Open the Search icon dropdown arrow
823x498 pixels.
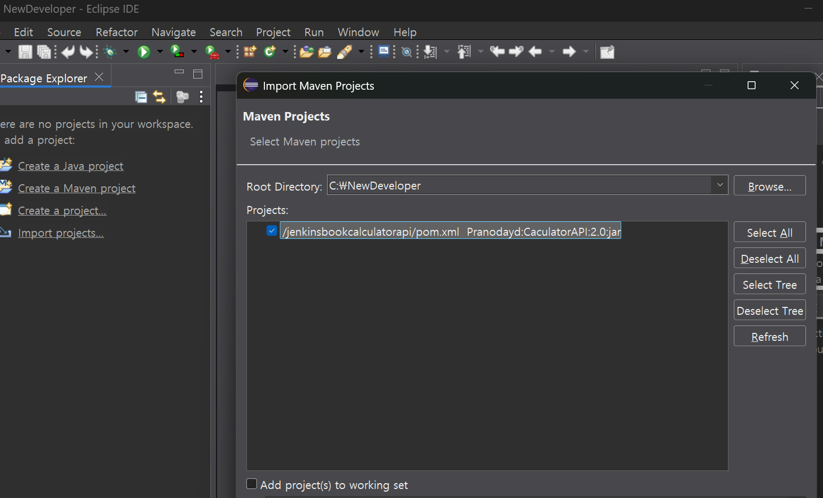pyautogui.click(x=361, y=51)
